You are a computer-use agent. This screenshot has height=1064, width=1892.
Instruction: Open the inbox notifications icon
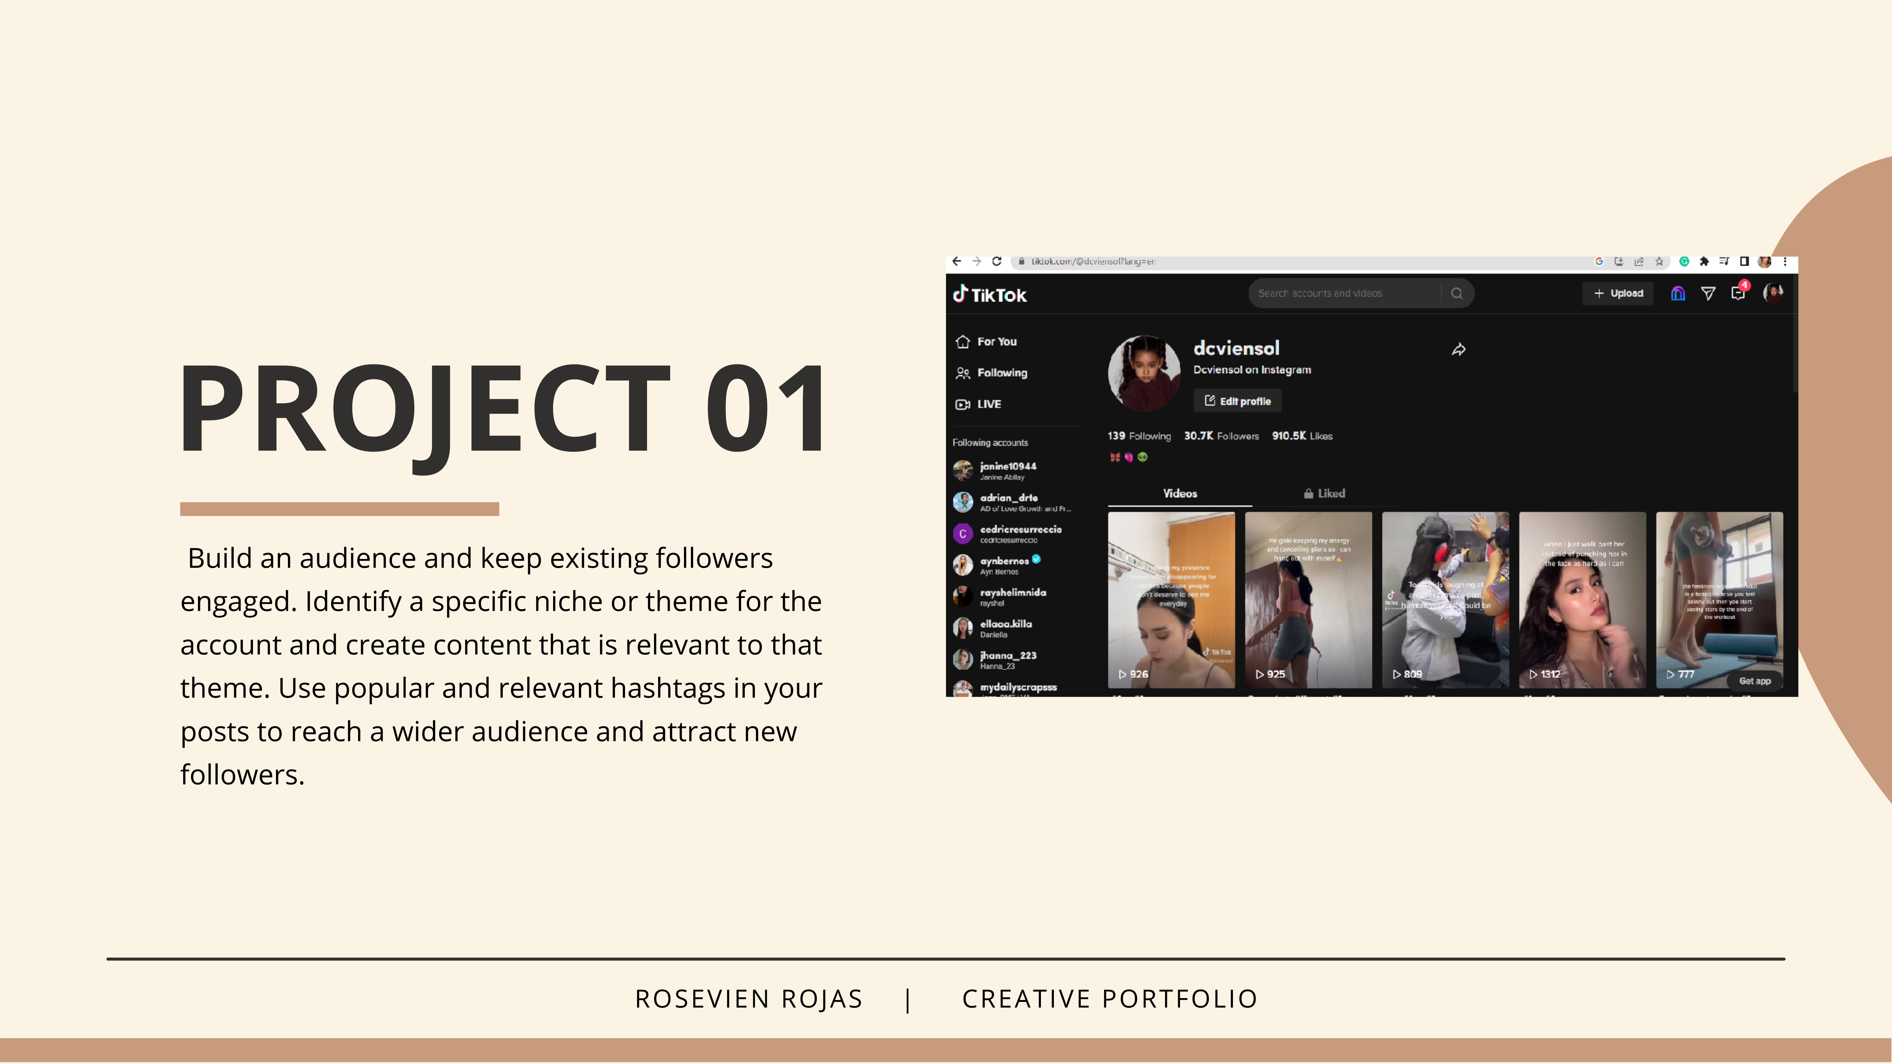coord(1738,293)
